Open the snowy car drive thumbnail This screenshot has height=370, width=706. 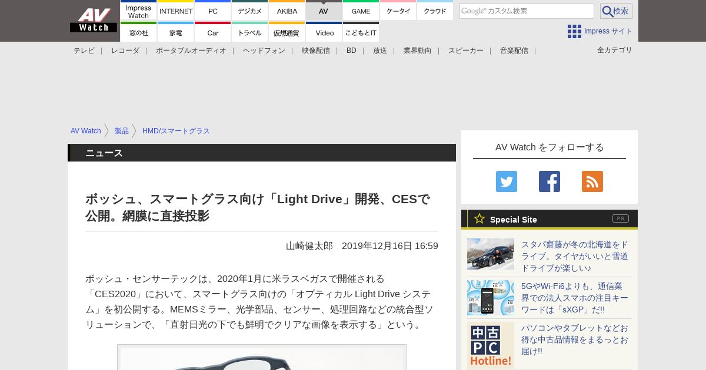tap(491, 254)
